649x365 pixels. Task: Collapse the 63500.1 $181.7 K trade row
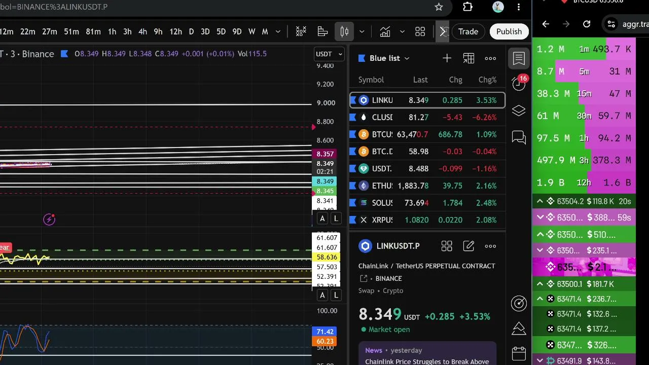tap(540, 284)
